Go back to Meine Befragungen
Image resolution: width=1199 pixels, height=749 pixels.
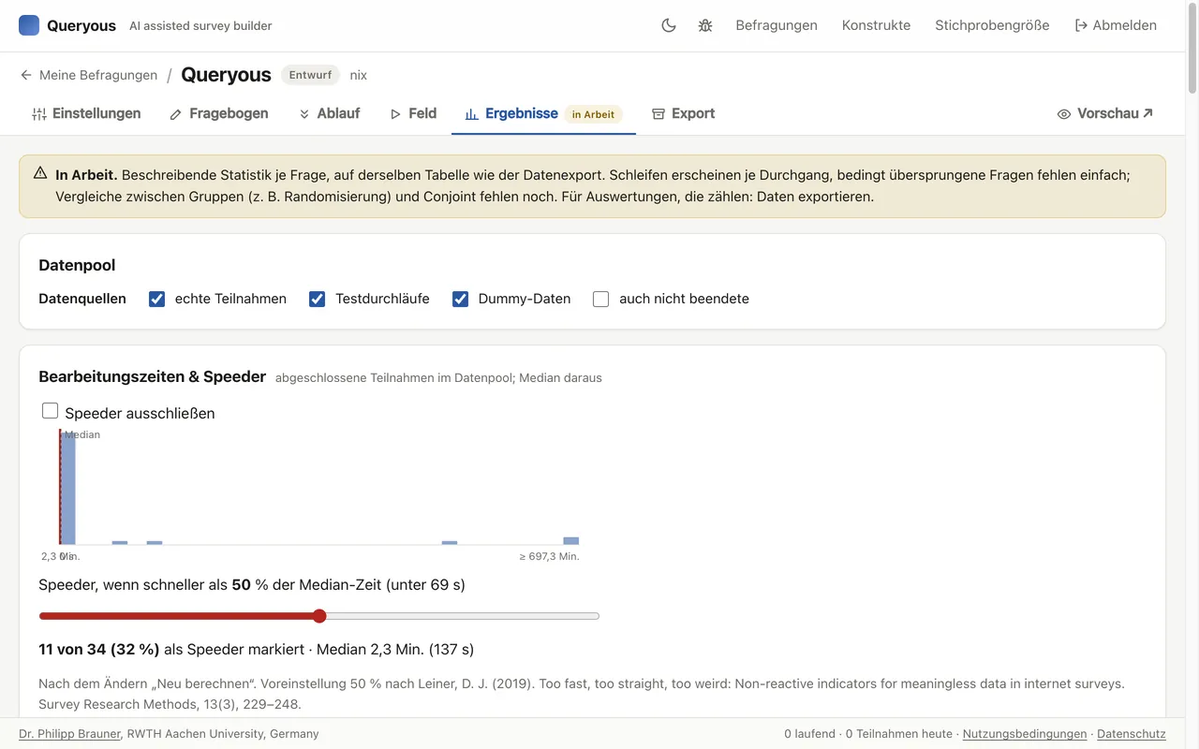coord(88,75)
